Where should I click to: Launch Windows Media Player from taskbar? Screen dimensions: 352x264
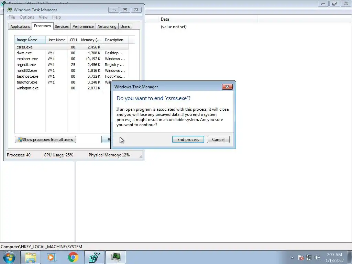pos(52,257)
